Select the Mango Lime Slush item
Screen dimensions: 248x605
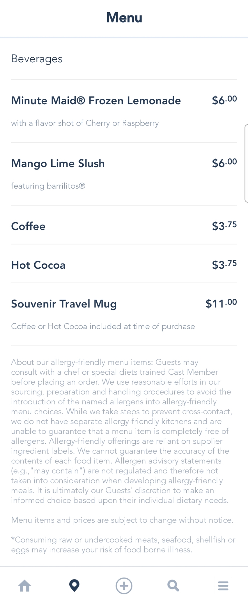pos(58,164)
